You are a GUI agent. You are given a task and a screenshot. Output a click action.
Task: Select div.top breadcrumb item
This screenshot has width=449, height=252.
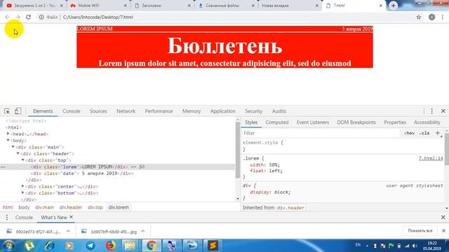click(95, 207)
